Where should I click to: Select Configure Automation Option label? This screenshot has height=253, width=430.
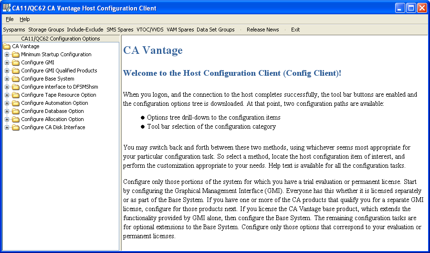pyautogui.click(x=54, y=103)
